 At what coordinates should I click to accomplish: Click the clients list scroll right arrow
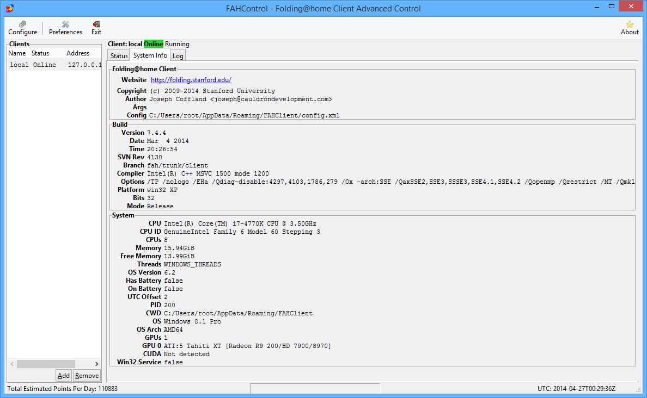[96, 364]
